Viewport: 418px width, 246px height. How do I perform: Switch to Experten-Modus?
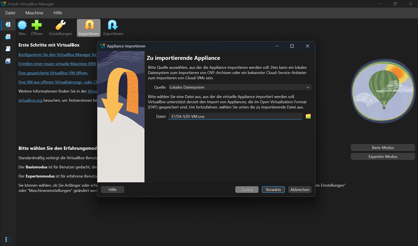click(x=383, y=157)
